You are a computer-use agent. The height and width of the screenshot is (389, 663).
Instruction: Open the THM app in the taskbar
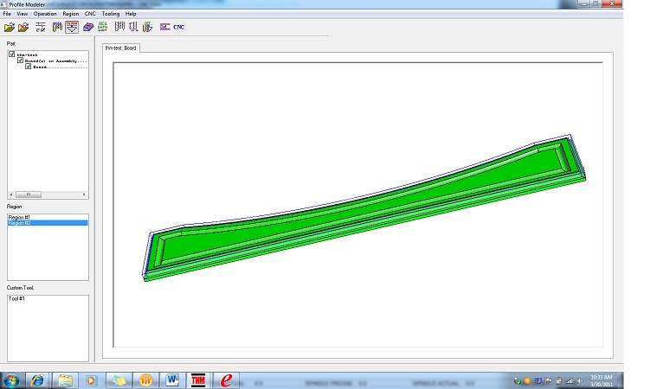(197, 379)
